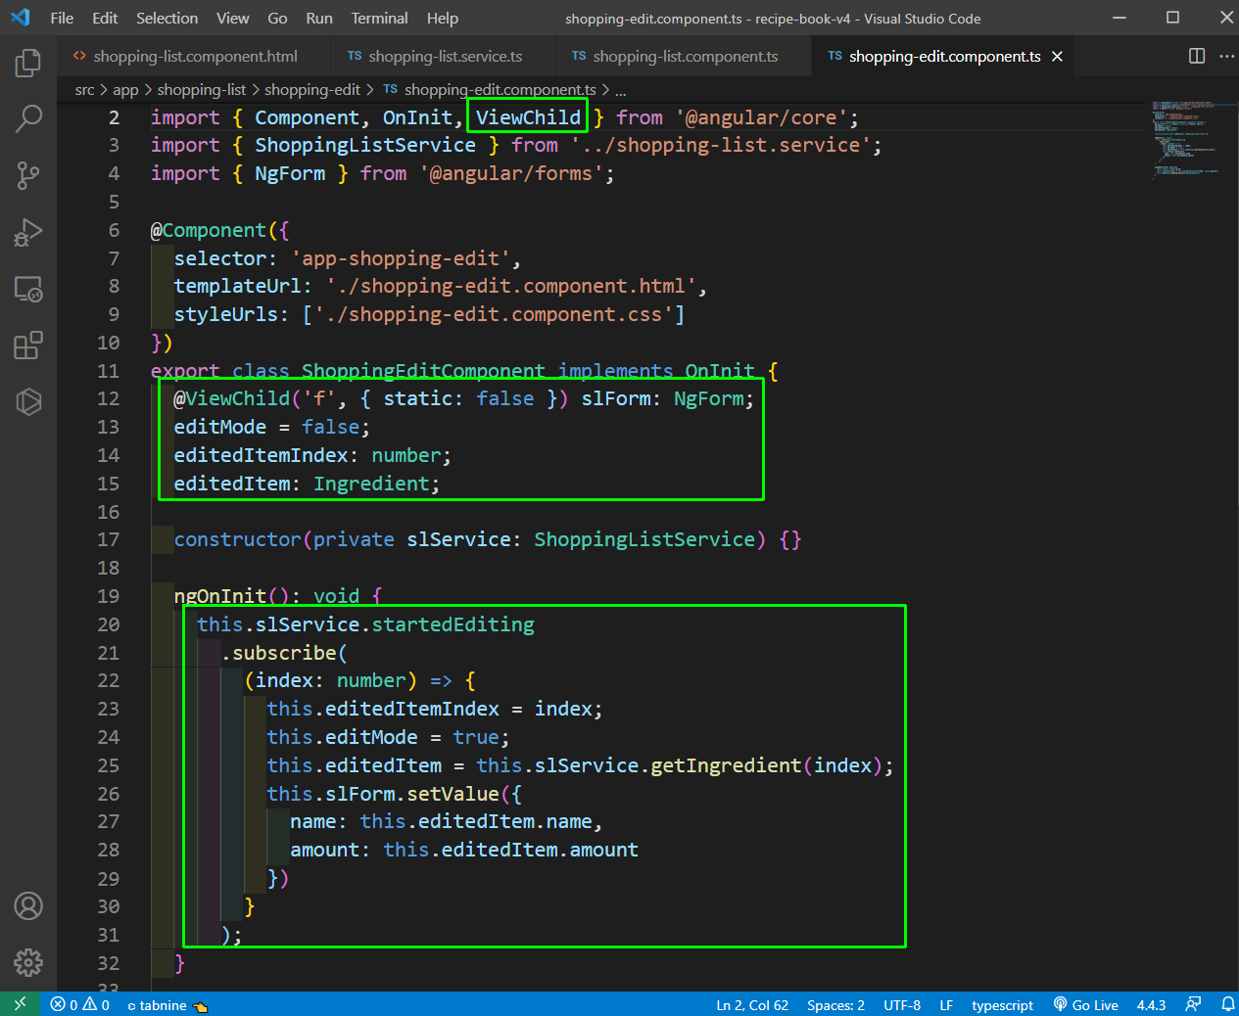Open the File menu
Image resolution: width=1239 pixels, height=1016 pixels.
pyautogui.click(x=62, y=18)
